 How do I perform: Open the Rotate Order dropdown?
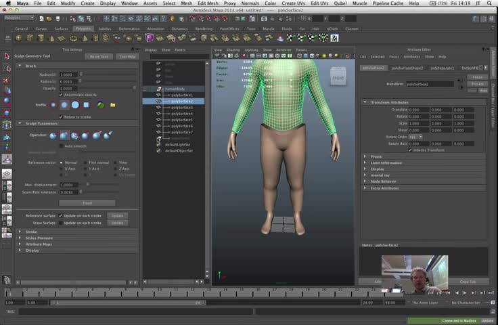click(415, 137)
